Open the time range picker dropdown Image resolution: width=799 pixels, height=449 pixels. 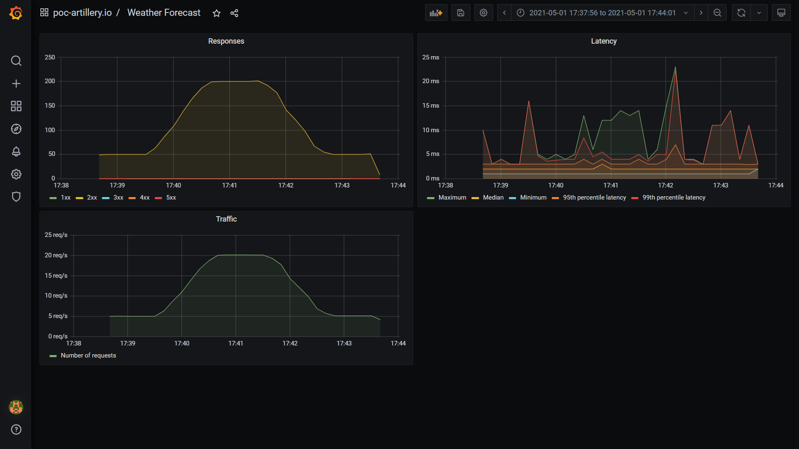coord(602,13)
